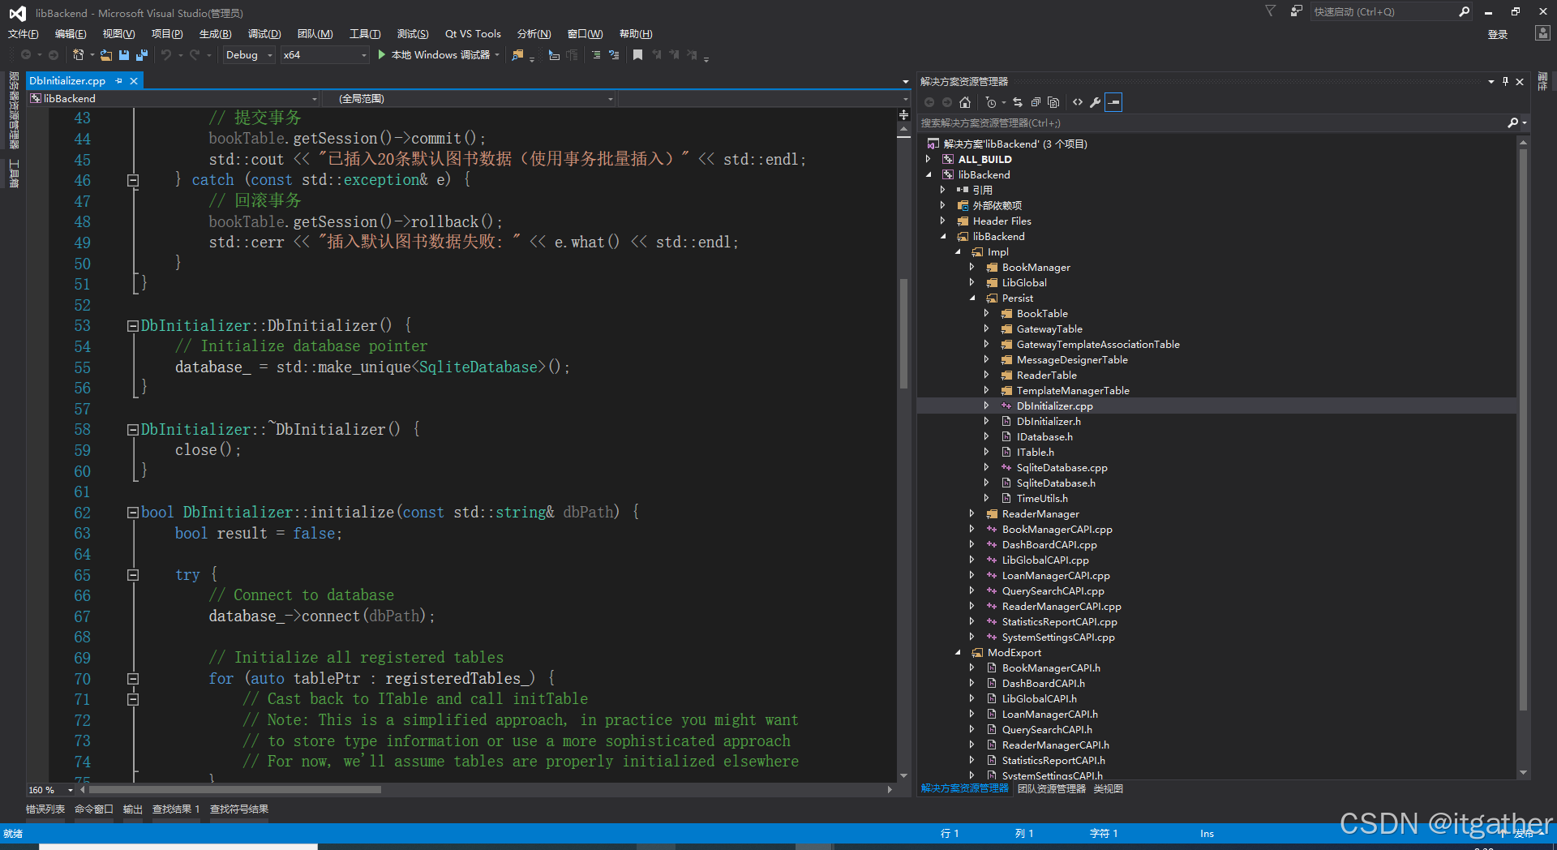Open the 调试(D) menu
Image resolution: width=1557 pixels, height=850 pixels.
[264, 34]
